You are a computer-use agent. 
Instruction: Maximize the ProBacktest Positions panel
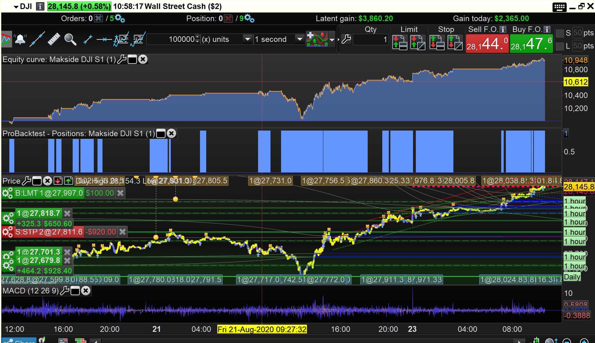pos(161,134)
